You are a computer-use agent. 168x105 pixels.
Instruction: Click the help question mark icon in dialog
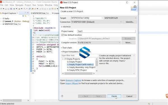tap(62, 96)
